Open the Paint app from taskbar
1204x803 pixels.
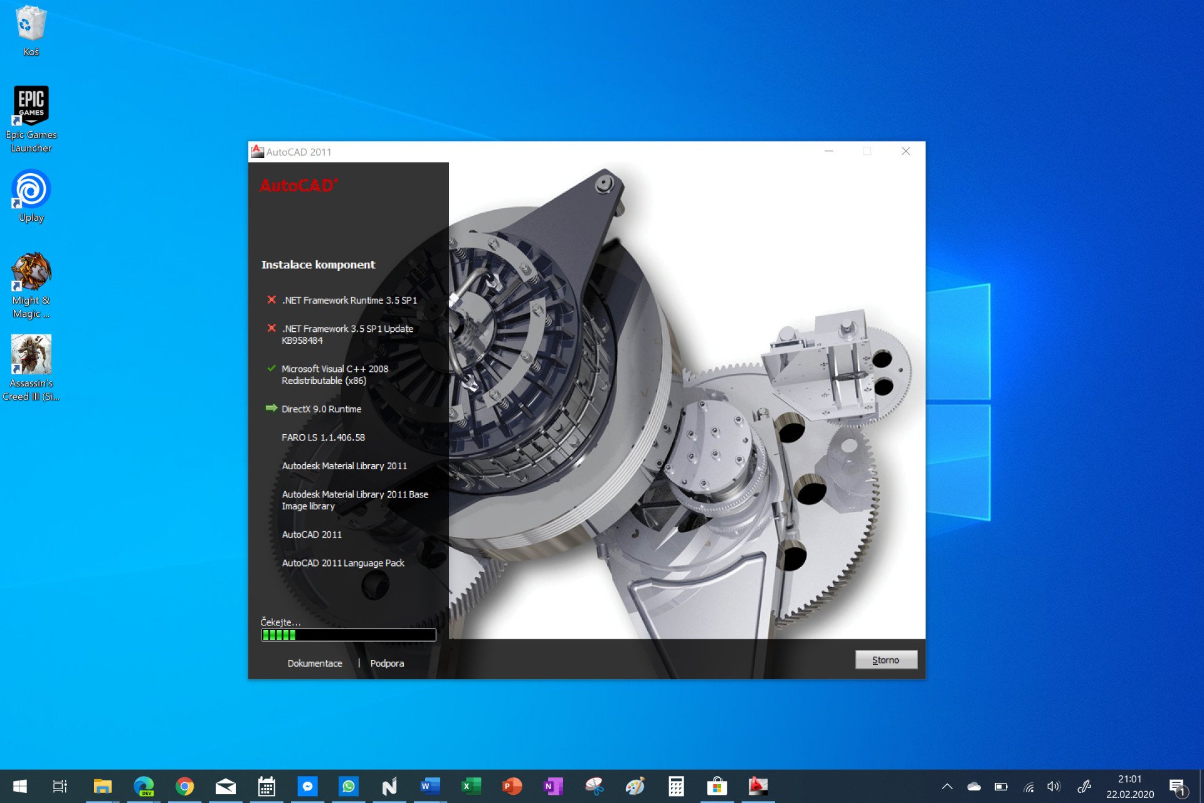click(x=635, y=786)
